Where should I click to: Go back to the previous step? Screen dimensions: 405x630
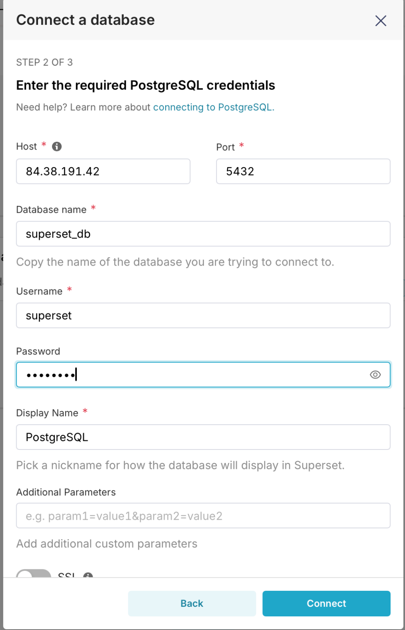tap(191, 603)
